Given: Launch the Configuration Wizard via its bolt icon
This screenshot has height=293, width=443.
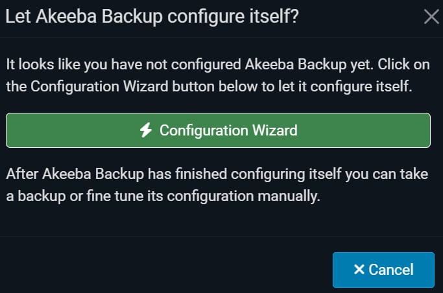Looking at the screenshot, I should (146, 130).
